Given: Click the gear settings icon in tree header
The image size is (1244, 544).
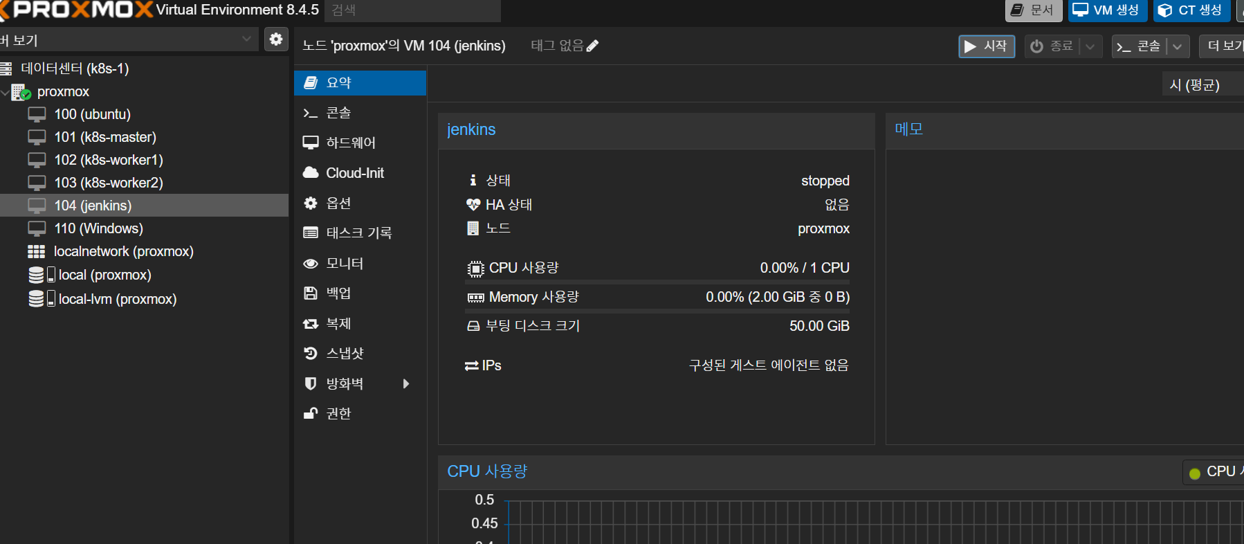Looking at the screenshot, I should pyautogui.click(x=276, y=39).
